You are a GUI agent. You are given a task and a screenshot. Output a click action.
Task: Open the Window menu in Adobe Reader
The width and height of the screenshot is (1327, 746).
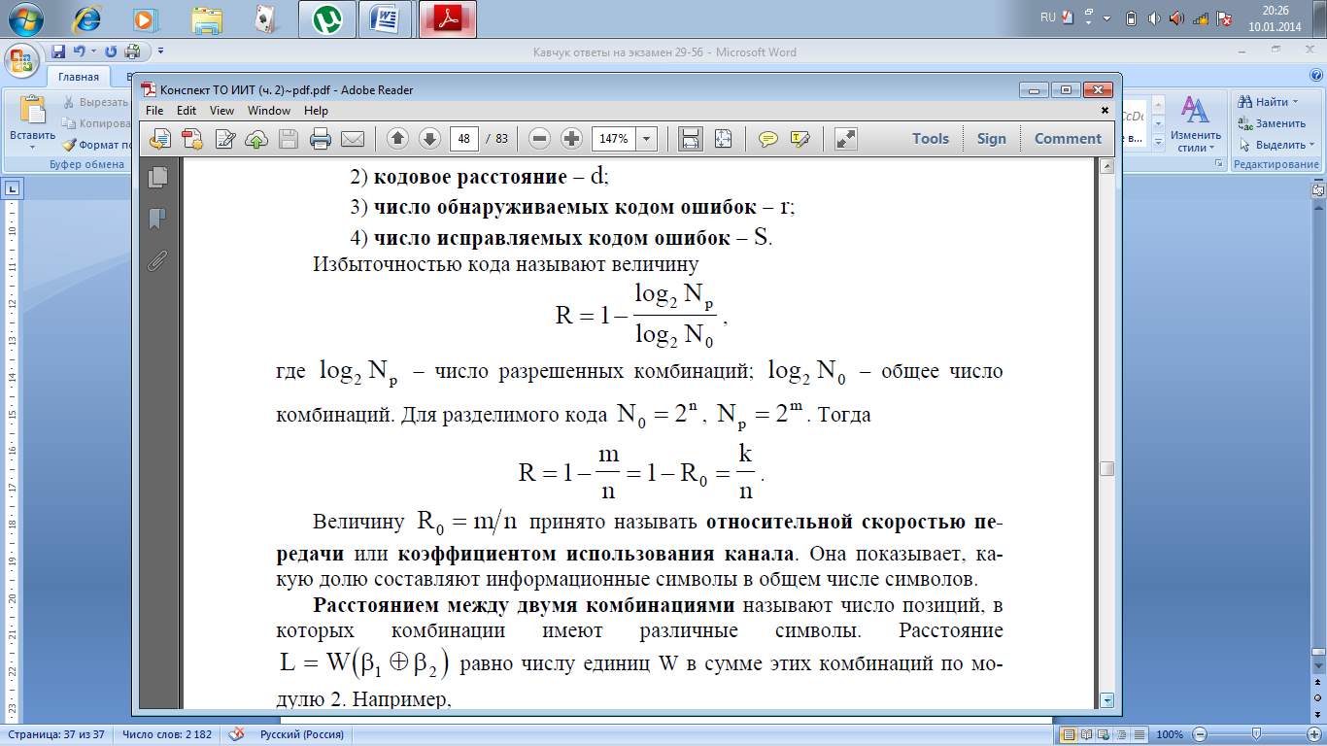pyautogui.click(x=269, y=111)
